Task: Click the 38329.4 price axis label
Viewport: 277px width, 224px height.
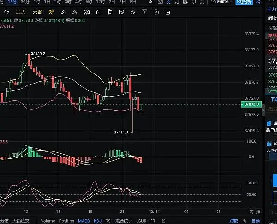Action: [252, 34]
